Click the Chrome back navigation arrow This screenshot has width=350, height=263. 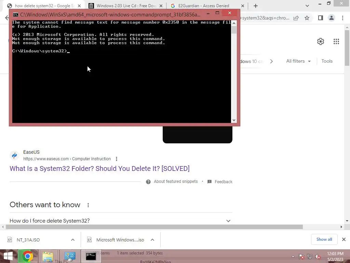(7, 18)
